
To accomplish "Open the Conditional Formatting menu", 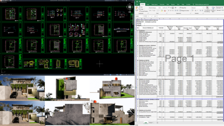I will [207, 9].
